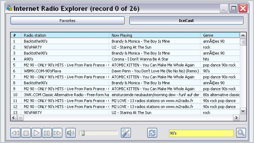Select row 1 station Backtothe90's
Image resolution: width=254 pixels, height=143 pixels.
pos(125,41)
